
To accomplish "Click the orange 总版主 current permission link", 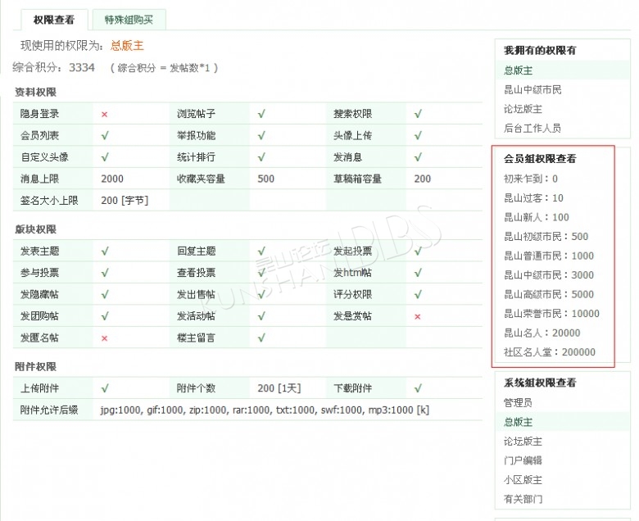I will coord(127,45).
